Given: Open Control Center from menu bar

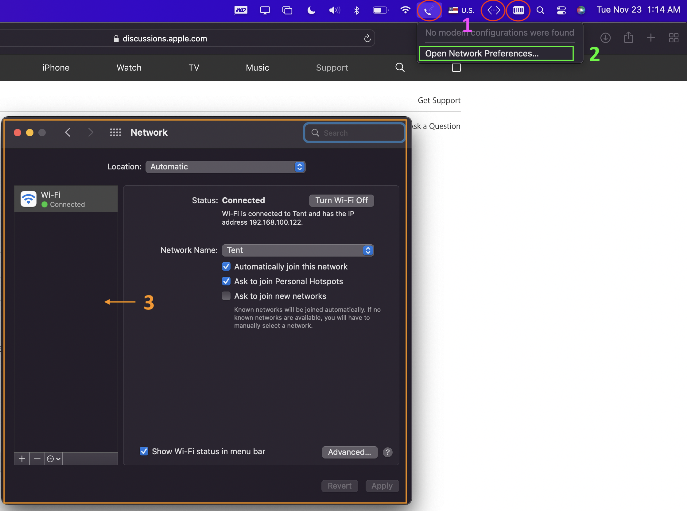Looking at the screenshot, I should (561, 10).
